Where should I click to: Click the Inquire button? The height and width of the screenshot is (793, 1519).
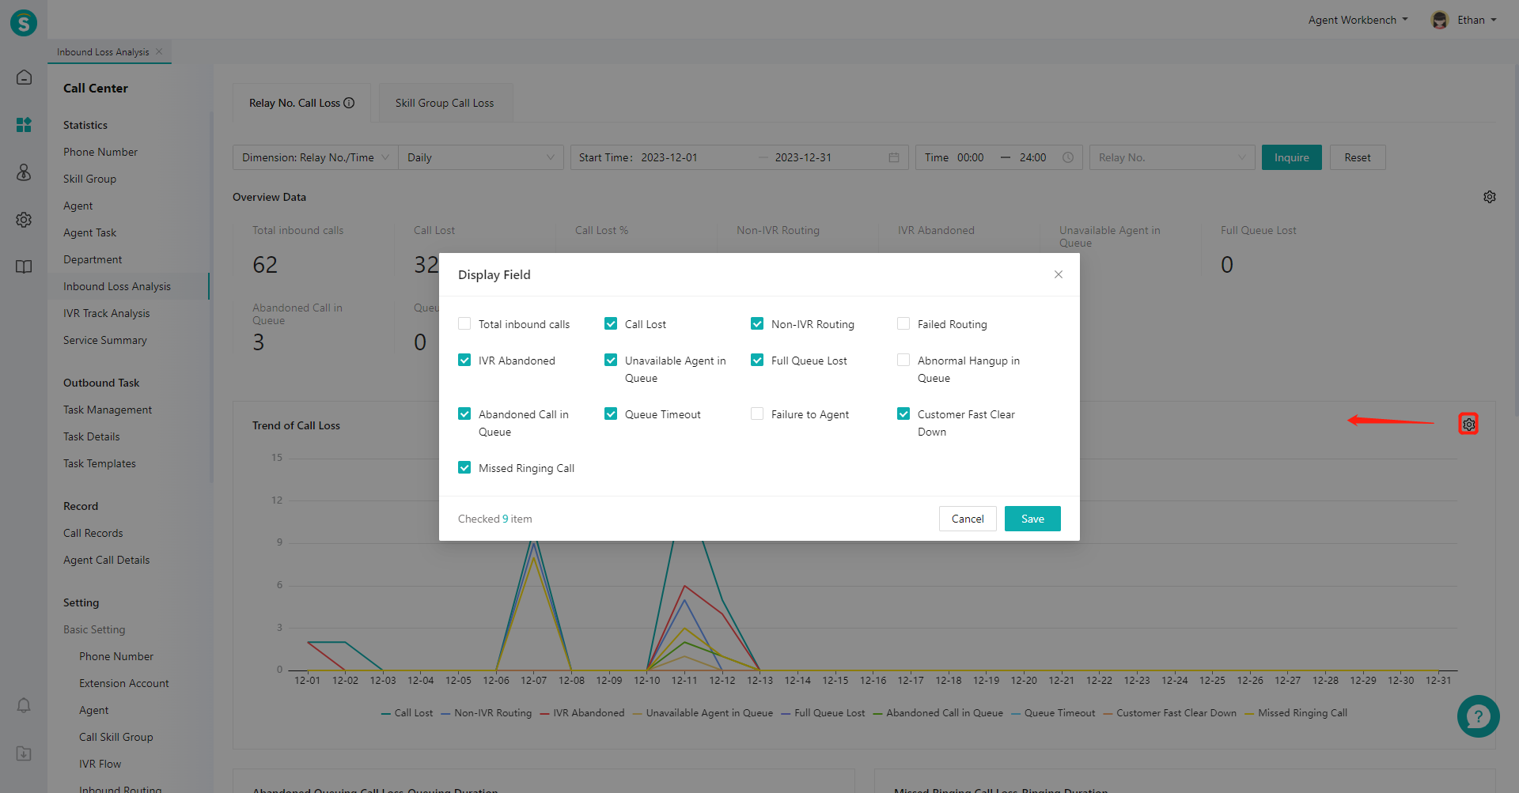coord(1291,157)
